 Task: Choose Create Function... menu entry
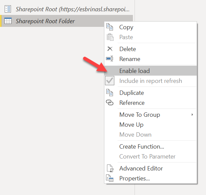tap(142, 147)
